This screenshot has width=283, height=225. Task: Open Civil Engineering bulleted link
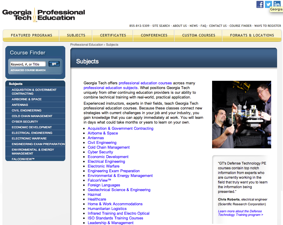pos(102,142)
